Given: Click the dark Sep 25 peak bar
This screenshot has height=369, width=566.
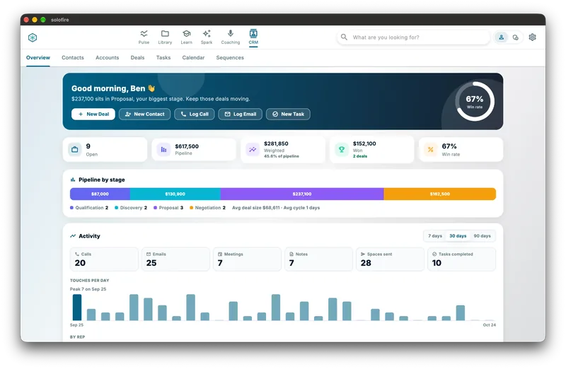Looking at the screenshot, I should point(77,307).
